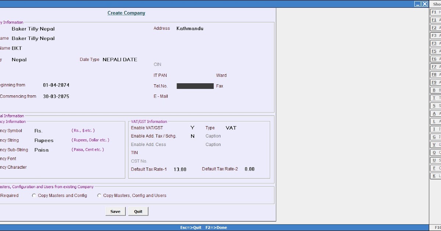
Task: Click the short name field BKT
Action: [17, 48]
